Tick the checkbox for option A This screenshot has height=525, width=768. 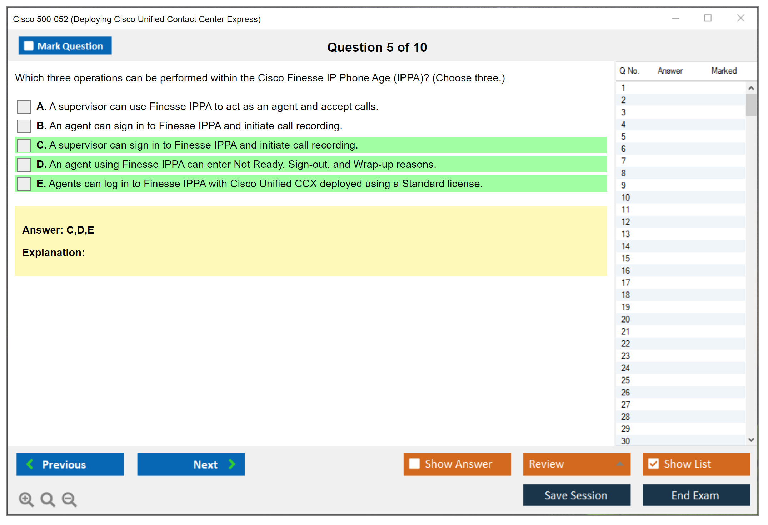pyautogui.click(x=24, y=107)
